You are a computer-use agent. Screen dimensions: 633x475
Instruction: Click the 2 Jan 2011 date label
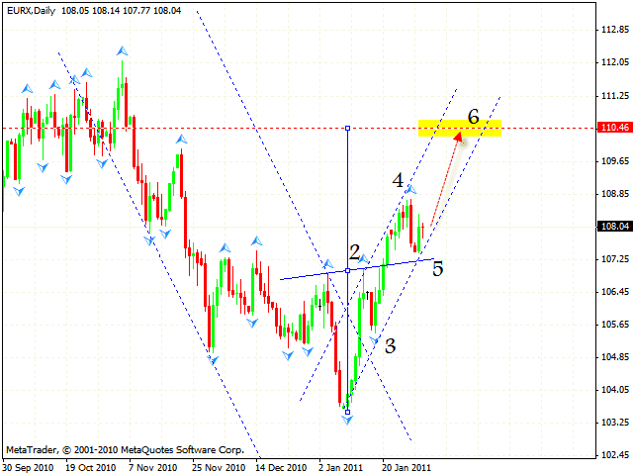(x=341, y=468)
